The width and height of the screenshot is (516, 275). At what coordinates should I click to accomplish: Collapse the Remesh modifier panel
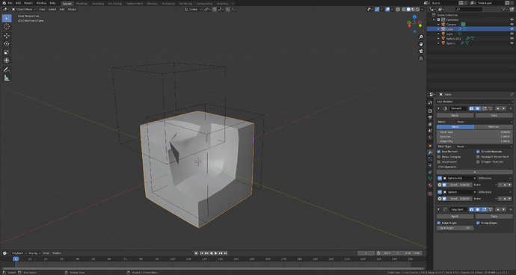[438, 108]
